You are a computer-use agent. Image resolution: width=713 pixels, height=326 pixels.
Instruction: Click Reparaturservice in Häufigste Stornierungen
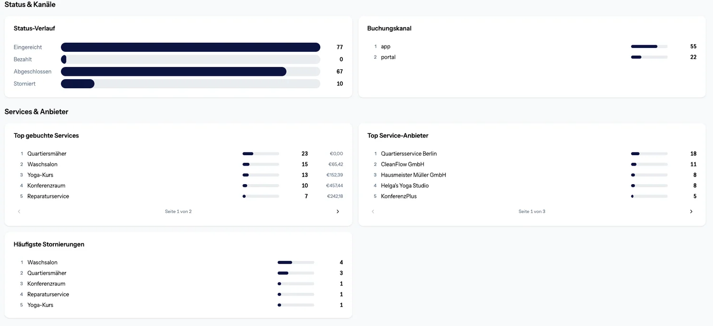[x=48, y=295]
